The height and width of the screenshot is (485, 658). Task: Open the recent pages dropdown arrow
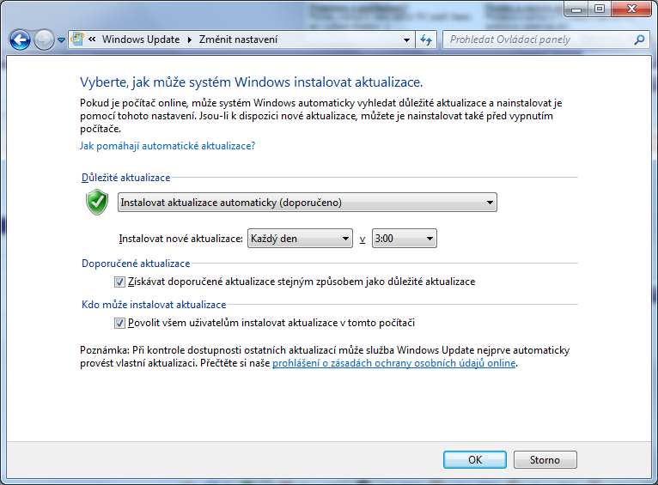pos(61,40)
